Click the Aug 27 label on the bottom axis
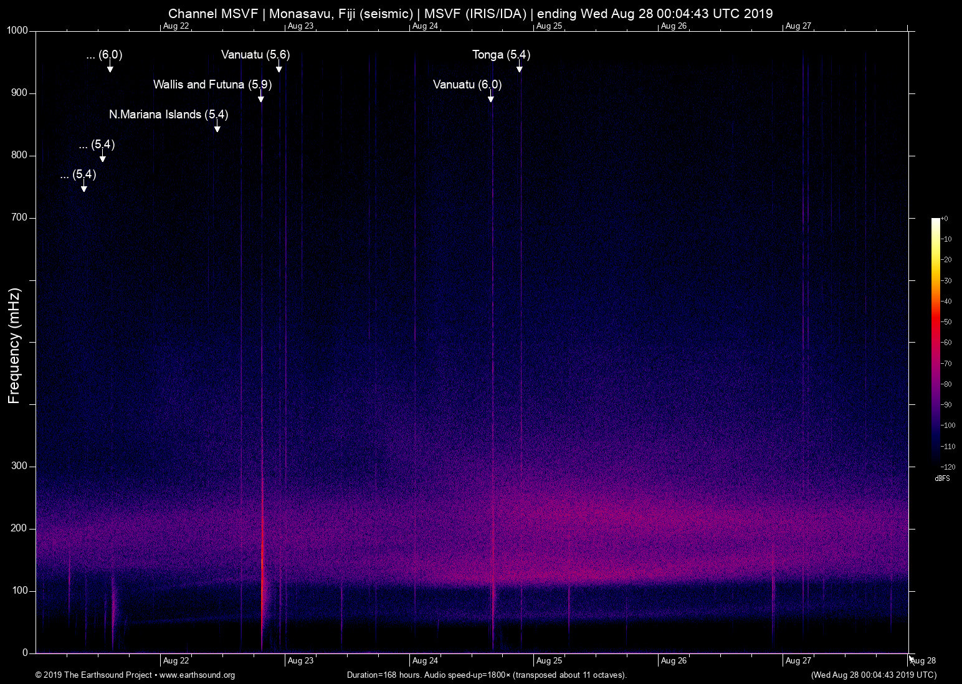The image size is (962, 684). tap(798, 661)
